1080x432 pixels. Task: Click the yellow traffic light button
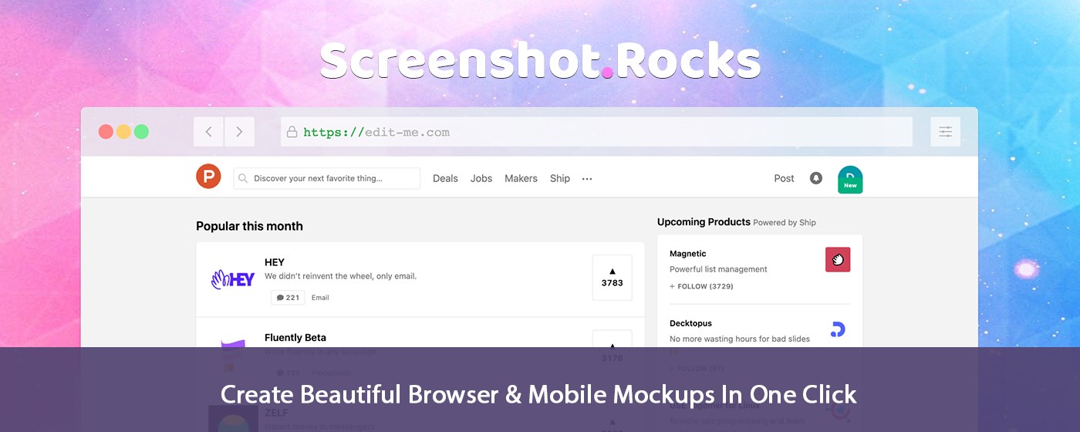(x=123, y=132)
